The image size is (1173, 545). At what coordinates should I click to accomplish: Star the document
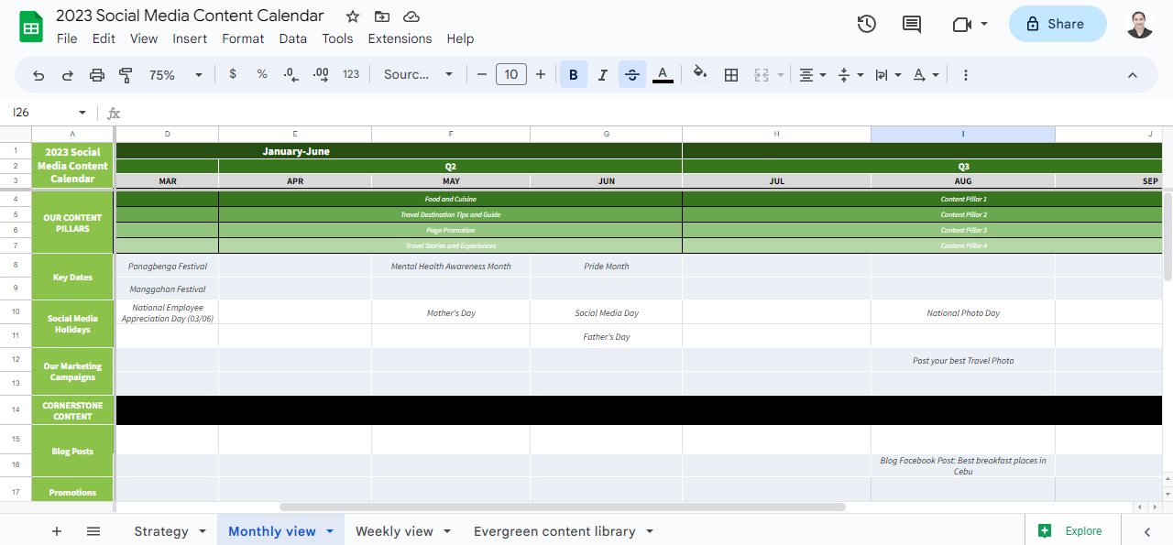(353, 16)
